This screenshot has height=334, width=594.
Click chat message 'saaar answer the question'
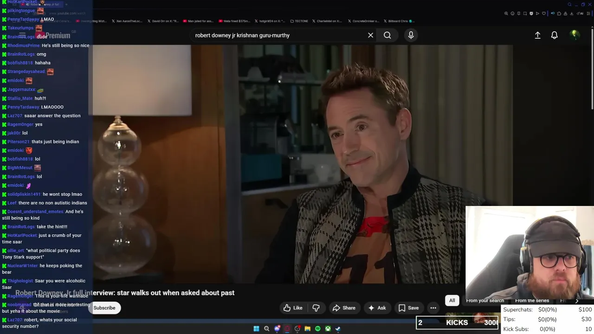[52, 116]
